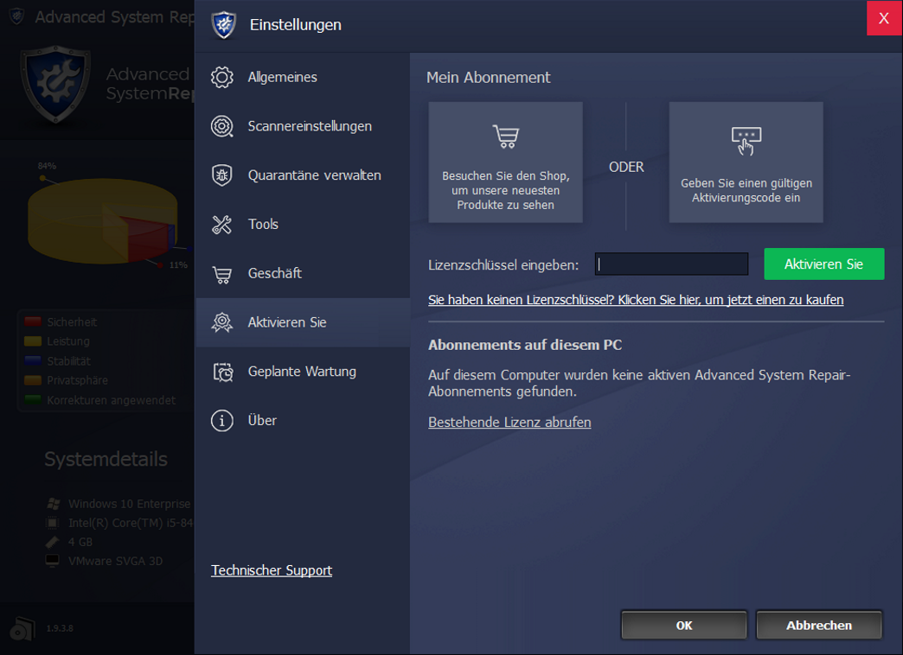Click the wrench and screwdriver Tools icon
Image resolution: width=903 pixels, height=655 pixels.
221,225
